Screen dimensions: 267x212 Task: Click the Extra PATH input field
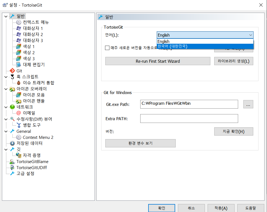[189, 119]
